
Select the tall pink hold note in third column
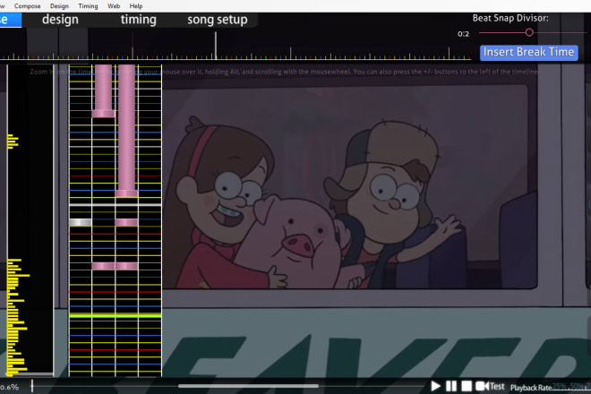coord(126,131)
